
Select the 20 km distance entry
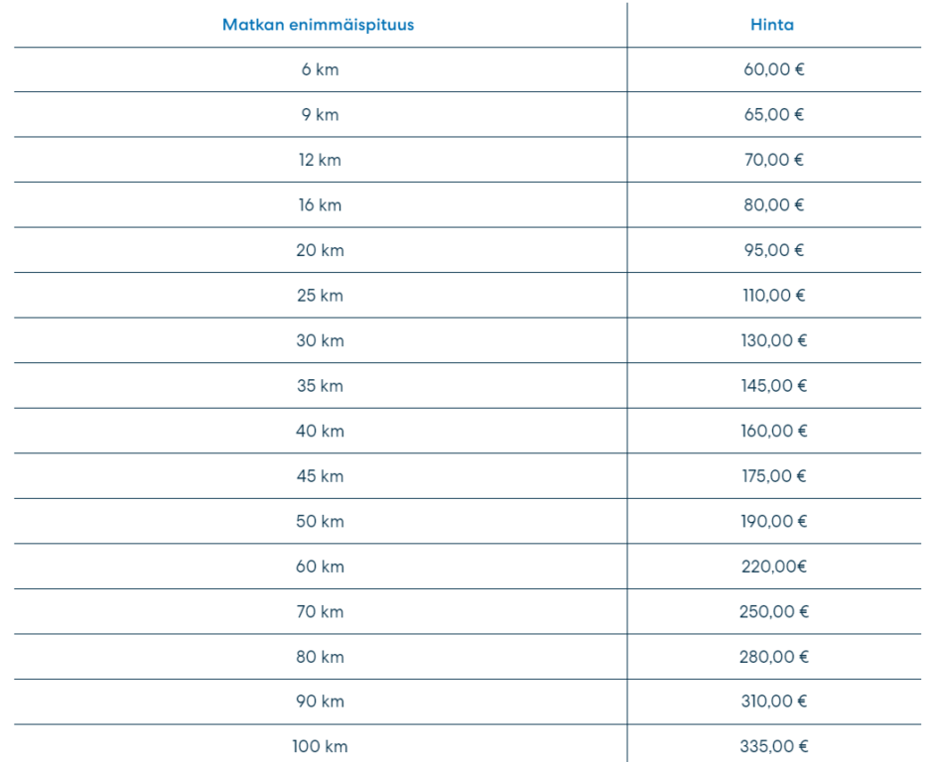coord(319,250)
